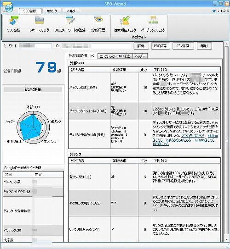This screenshot has height=249, width=230.
Task: Click the 79 total score value
Action: coord(46,67)
